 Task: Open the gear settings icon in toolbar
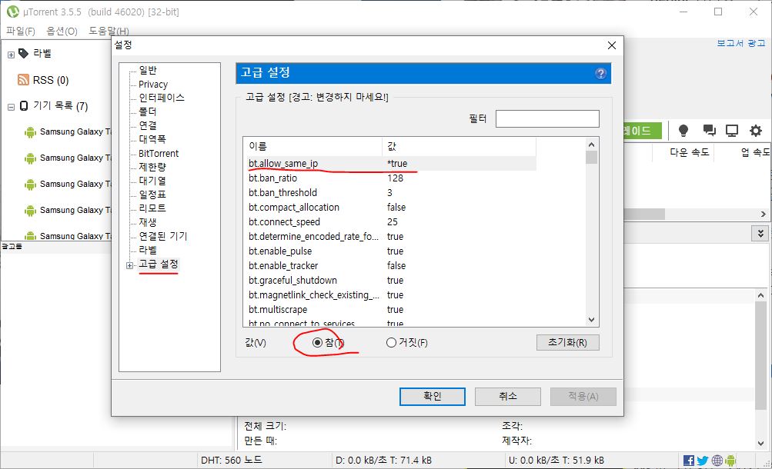point(755,130)
